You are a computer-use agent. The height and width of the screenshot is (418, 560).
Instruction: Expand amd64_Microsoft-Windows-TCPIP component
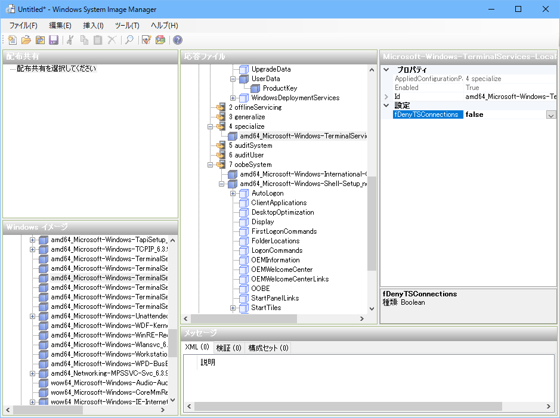pos(32,249)
